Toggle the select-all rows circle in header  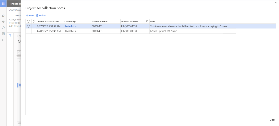click(x=28, y=22)
